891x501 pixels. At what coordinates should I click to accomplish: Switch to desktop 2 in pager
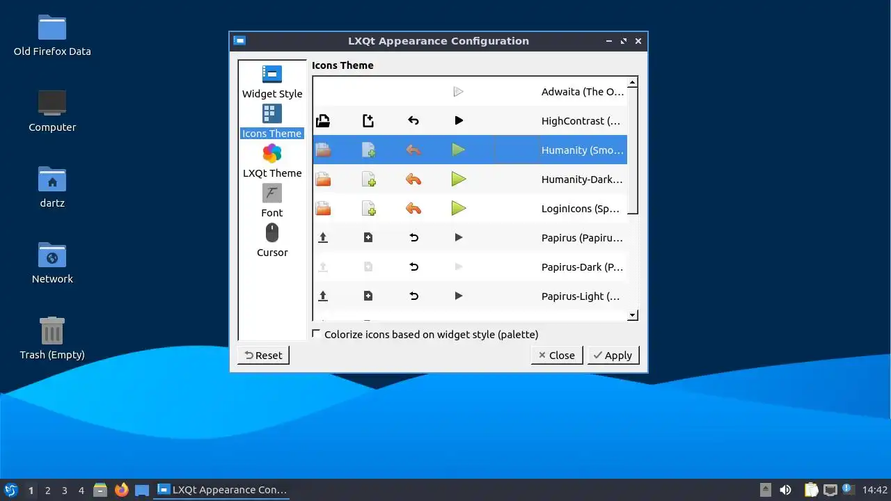48,491
